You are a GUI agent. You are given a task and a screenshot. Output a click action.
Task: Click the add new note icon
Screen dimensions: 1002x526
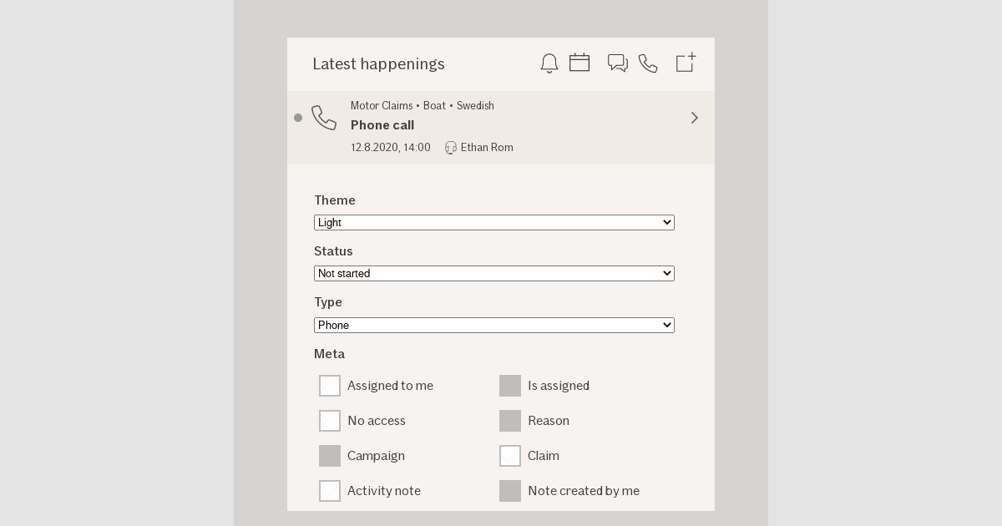point(685,63)
